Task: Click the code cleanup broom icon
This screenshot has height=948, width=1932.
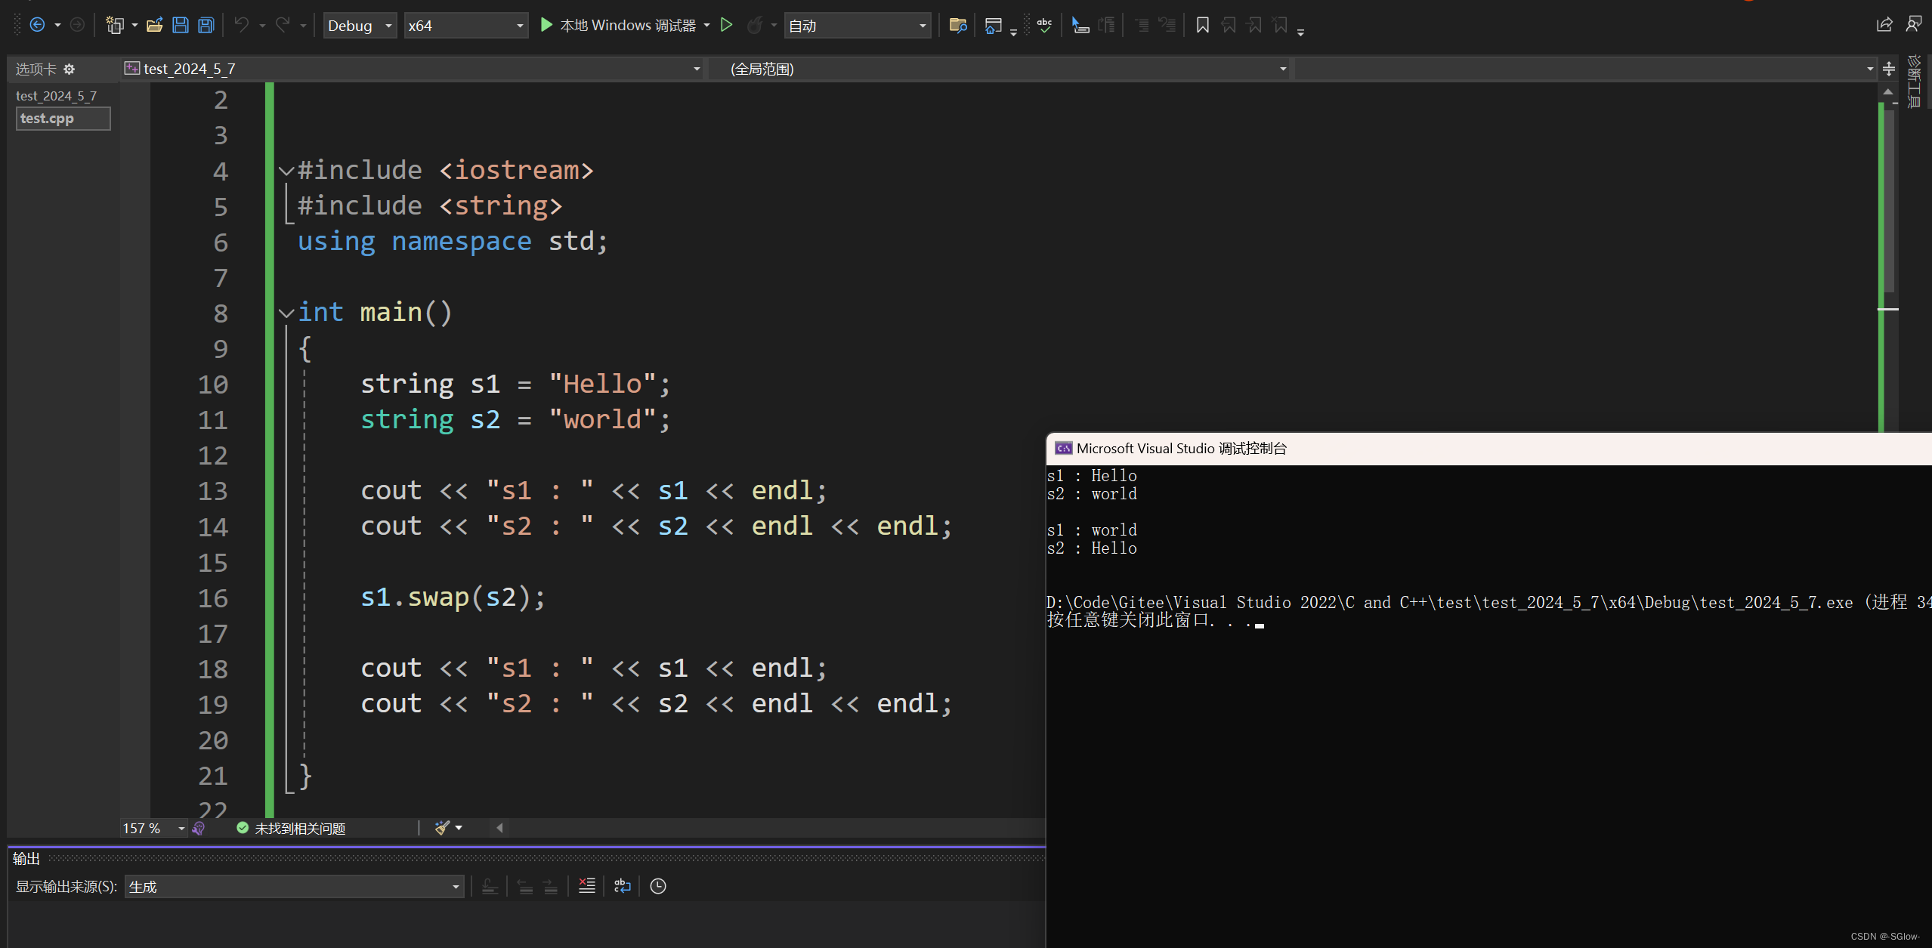Action: point(443,828)
